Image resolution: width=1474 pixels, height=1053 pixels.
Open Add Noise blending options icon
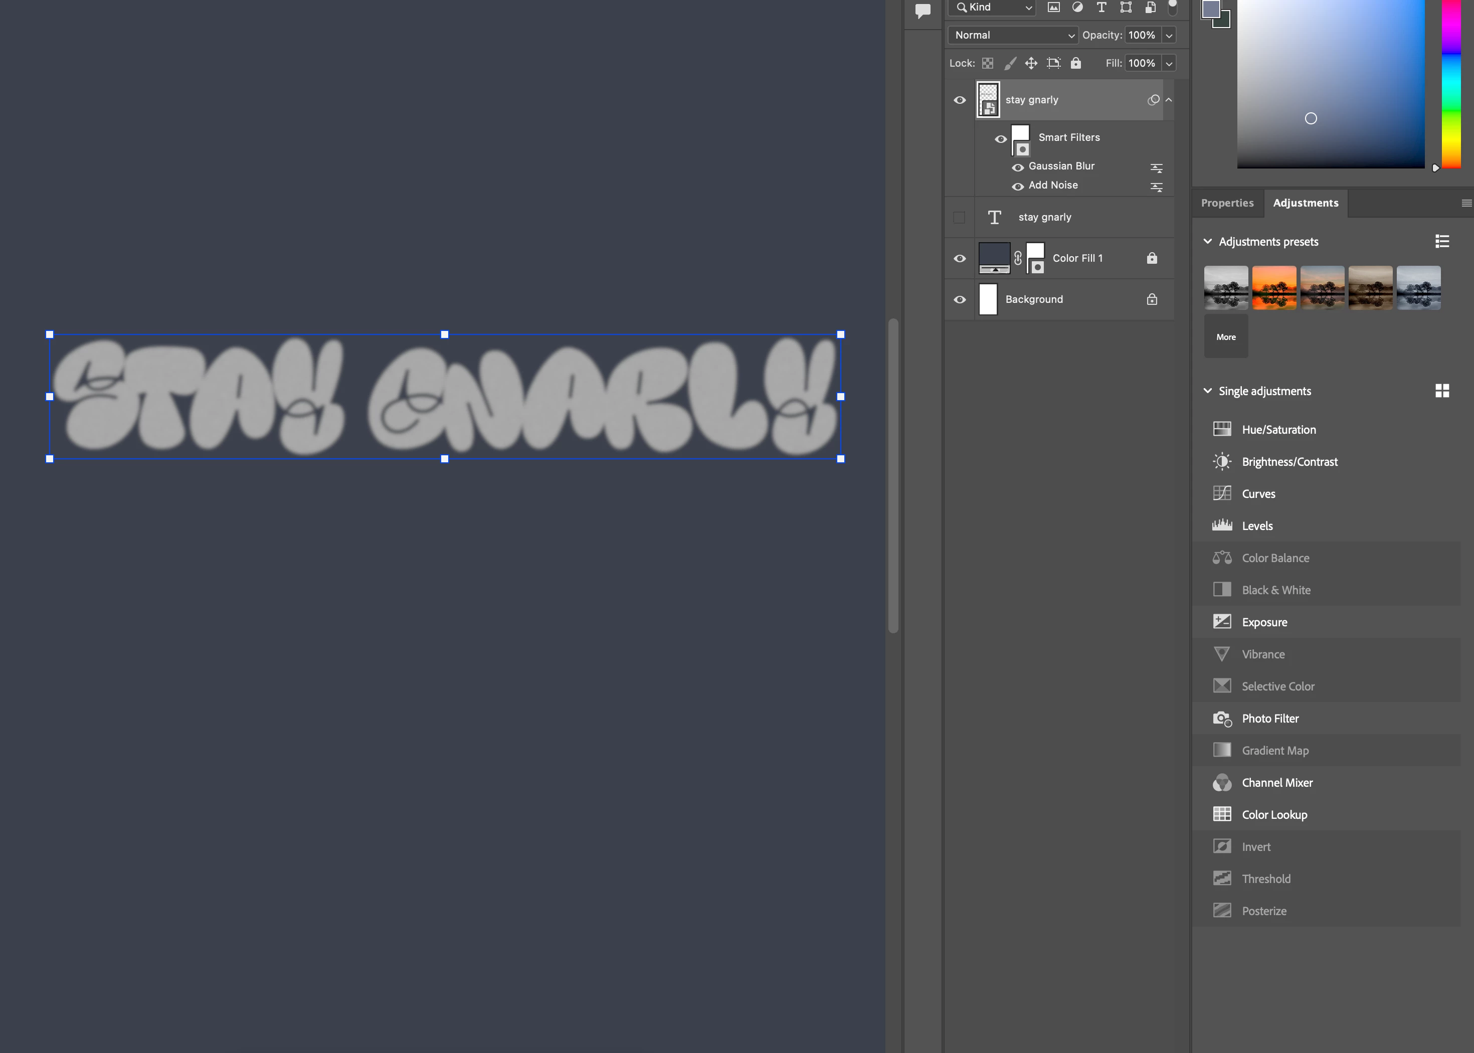point(1156,187)
